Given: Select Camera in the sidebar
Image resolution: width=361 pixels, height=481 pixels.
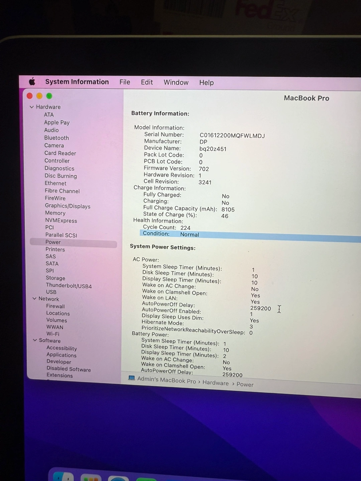Looking at the screenshot, I should click(54, 145).
